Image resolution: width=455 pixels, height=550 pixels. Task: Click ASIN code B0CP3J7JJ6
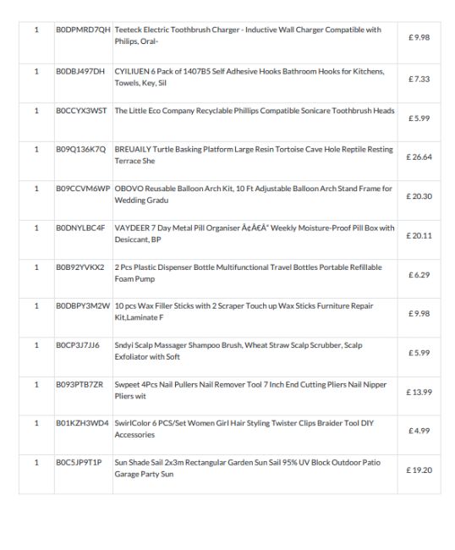point(78,345)
